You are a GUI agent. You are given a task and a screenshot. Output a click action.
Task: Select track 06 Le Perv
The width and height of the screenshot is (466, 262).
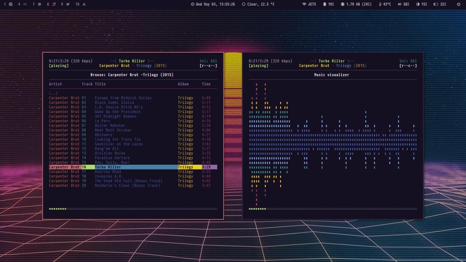tap(133, 121)
